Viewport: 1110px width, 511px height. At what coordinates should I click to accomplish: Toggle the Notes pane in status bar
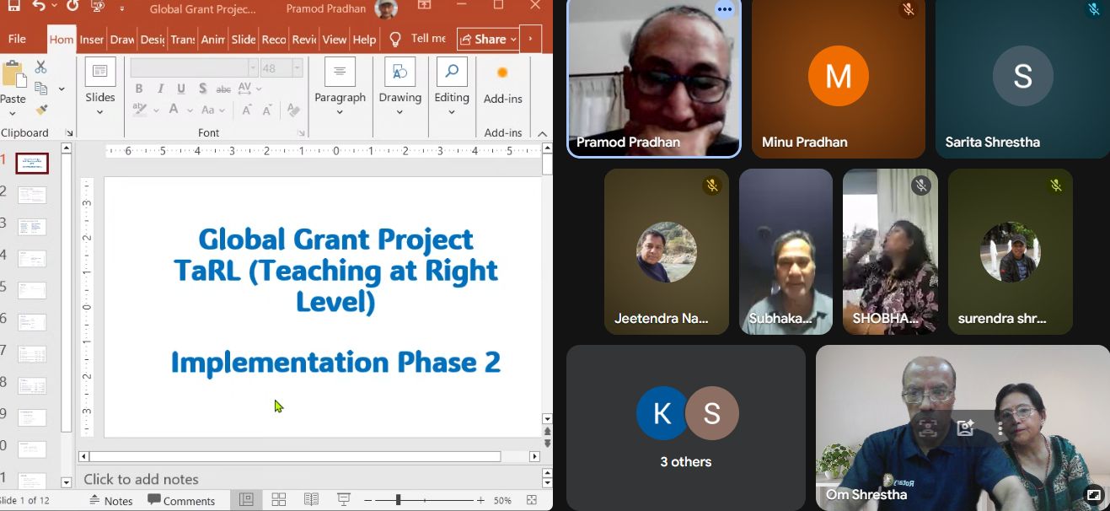(x=111, y=500)
